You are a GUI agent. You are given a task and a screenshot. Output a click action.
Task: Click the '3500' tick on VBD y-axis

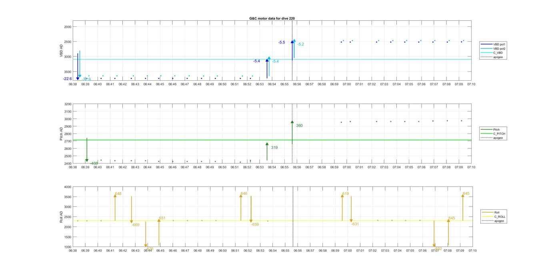click(68, 72)
